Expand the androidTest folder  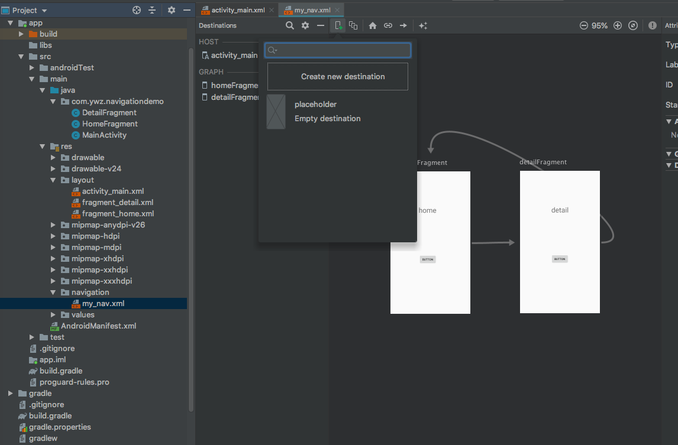click(31, 68)
